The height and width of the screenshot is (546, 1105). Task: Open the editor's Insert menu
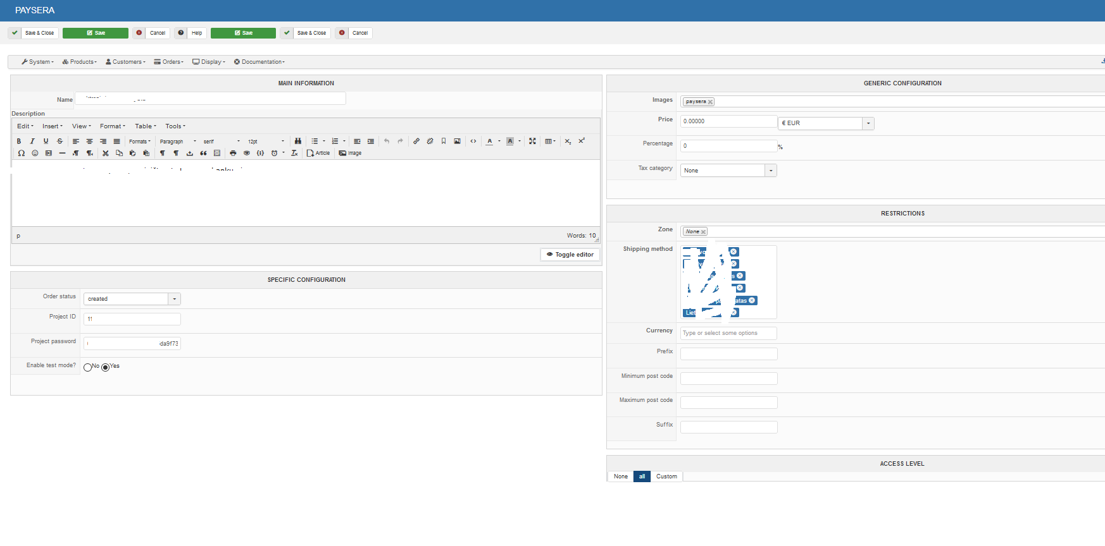tap(53, 126)
